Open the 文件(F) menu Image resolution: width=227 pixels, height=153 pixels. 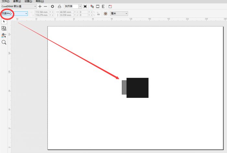(6, 1)
